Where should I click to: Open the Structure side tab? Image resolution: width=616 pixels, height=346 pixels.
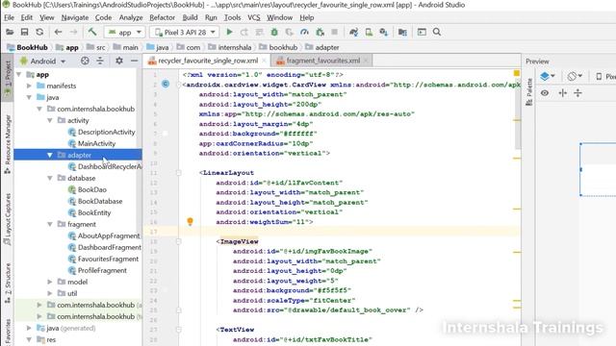8,284
